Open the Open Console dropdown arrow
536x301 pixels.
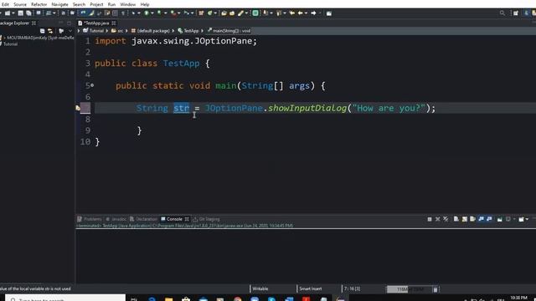point(527,219)
